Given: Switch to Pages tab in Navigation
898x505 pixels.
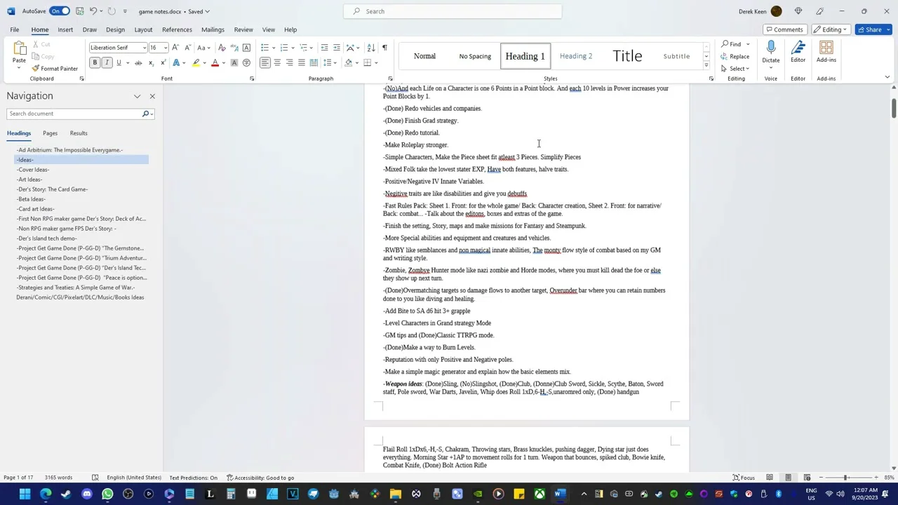Looking at the screenshot, I should (50, 133).
